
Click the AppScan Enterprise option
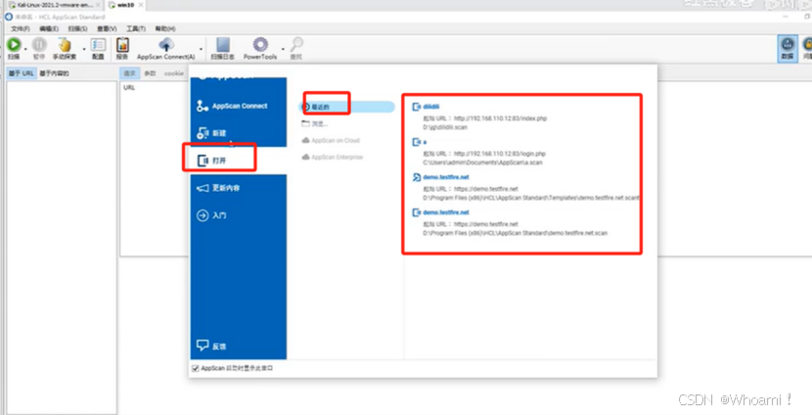(x=332, y=157)
